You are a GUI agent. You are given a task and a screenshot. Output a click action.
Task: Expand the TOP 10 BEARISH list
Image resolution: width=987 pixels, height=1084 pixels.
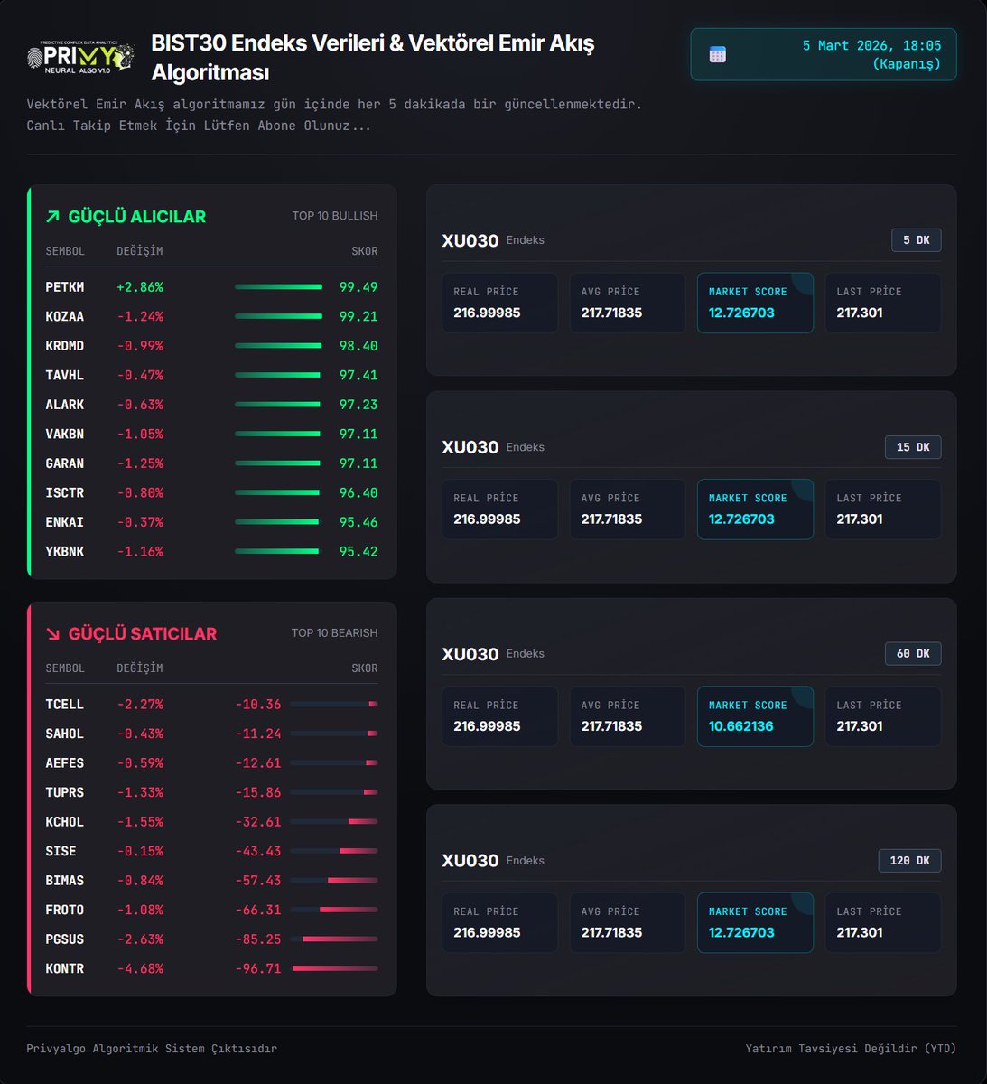[334, 632]
